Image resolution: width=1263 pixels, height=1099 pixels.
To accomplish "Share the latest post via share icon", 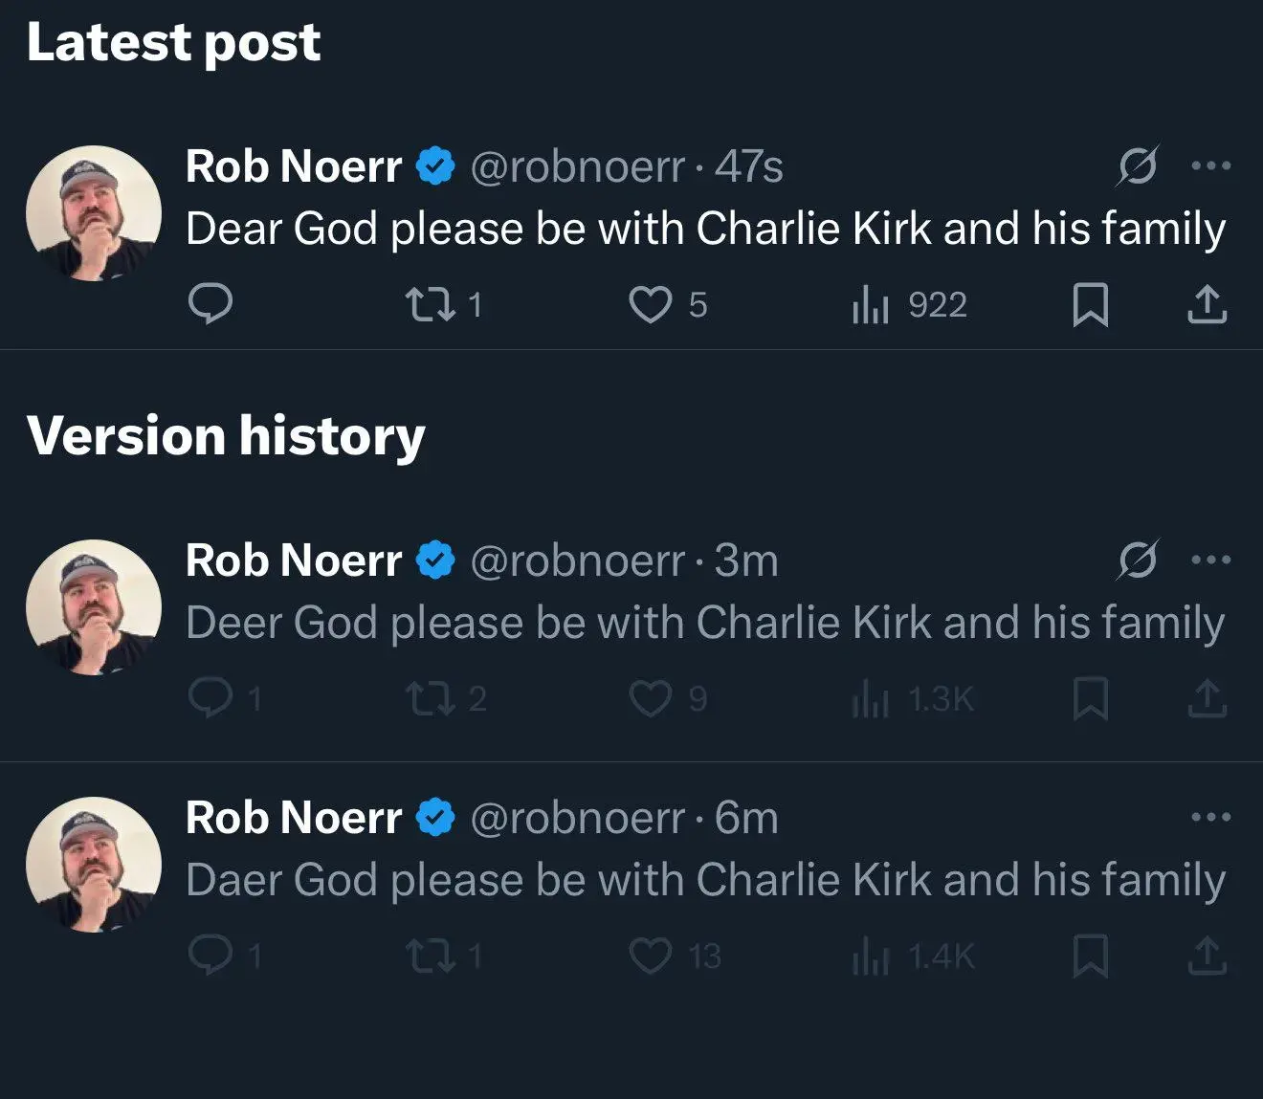I will point(1207,304).
